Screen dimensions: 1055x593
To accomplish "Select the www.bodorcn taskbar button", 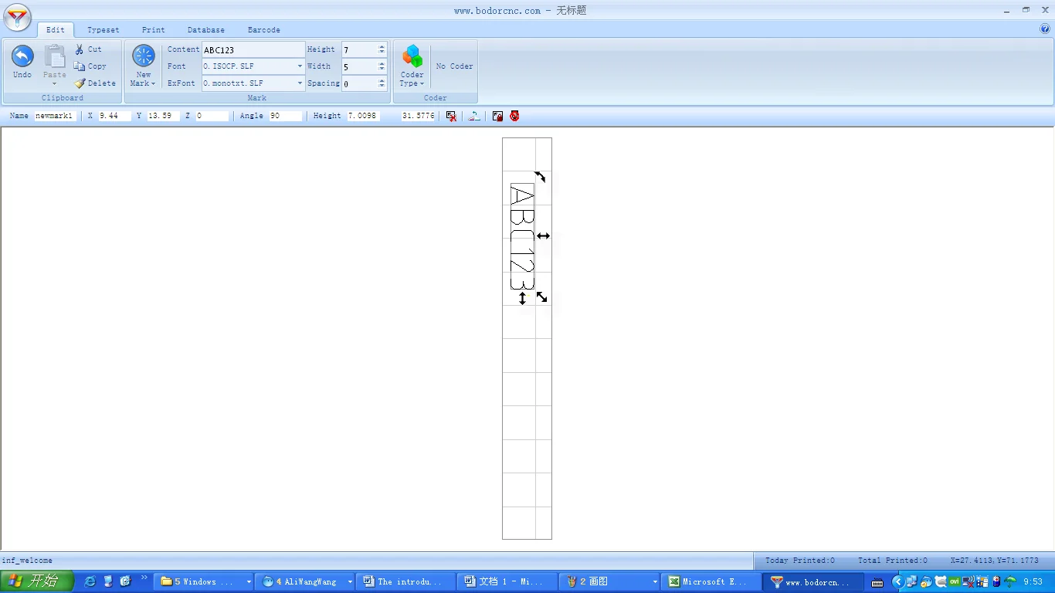I will pos(812,581).
